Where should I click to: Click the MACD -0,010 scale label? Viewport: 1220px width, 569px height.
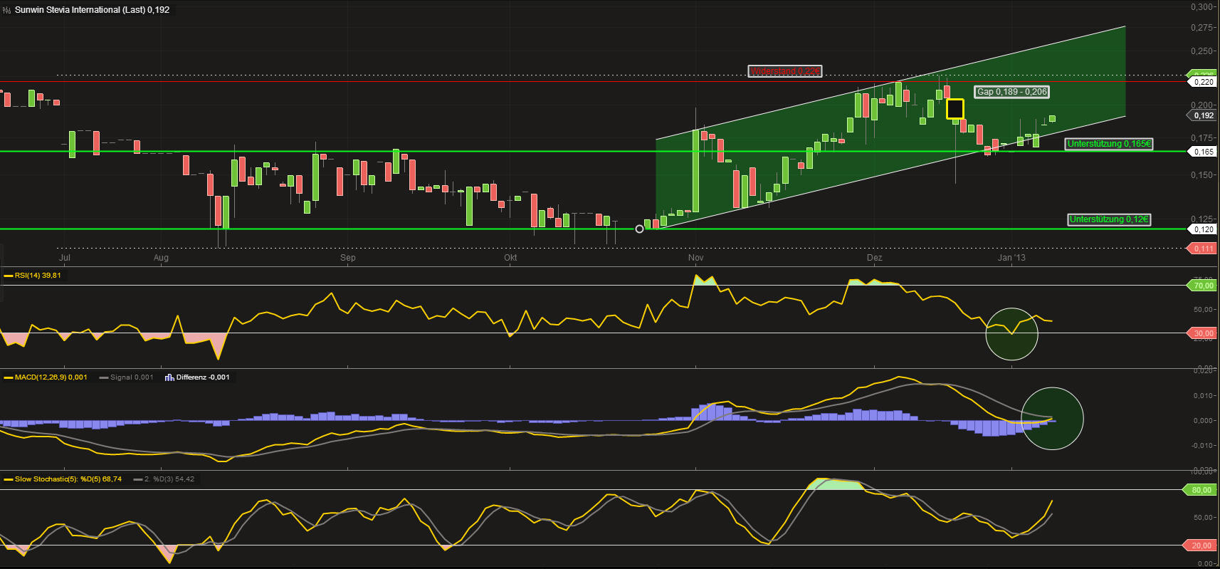(1203, 446)
